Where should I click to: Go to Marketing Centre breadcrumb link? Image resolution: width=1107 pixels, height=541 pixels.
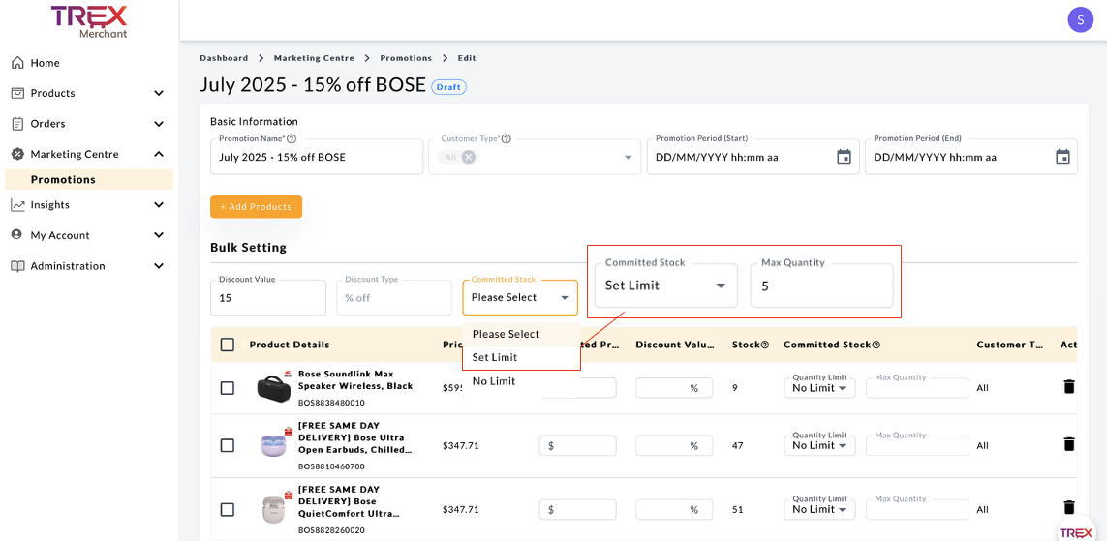[x=314, y=58]
